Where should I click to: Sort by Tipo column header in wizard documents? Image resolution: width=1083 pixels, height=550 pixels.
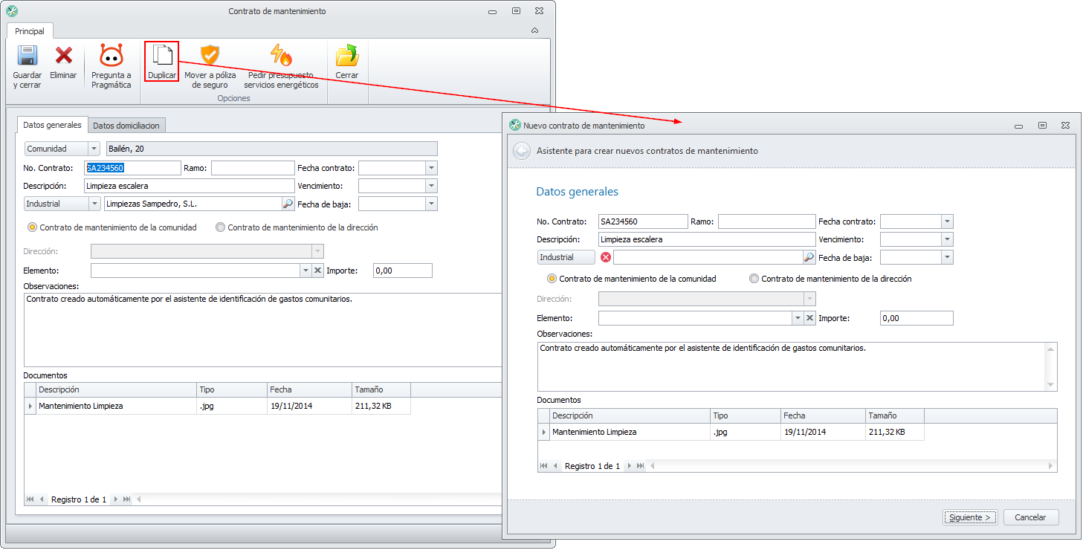coord(745,415)
